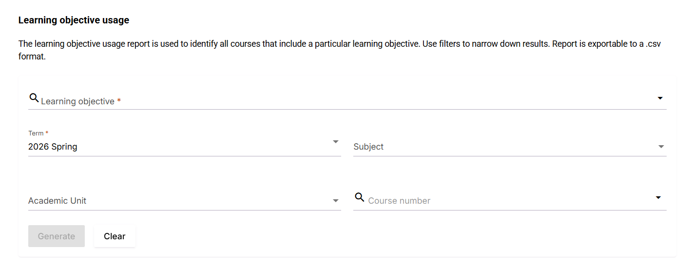The image size is (690, 268).
Task: Click the Subject placeholder text
Action: coord(368,147)
